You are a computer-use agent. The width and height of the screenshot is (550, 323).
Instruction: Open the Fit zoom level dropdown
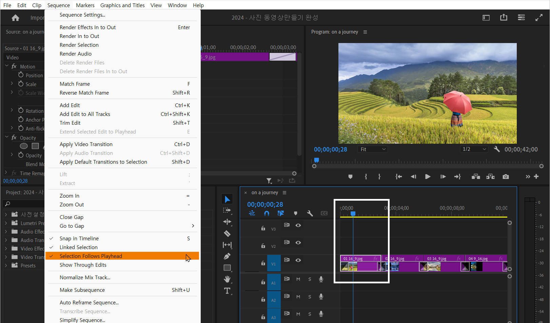[x=372, y=149]
